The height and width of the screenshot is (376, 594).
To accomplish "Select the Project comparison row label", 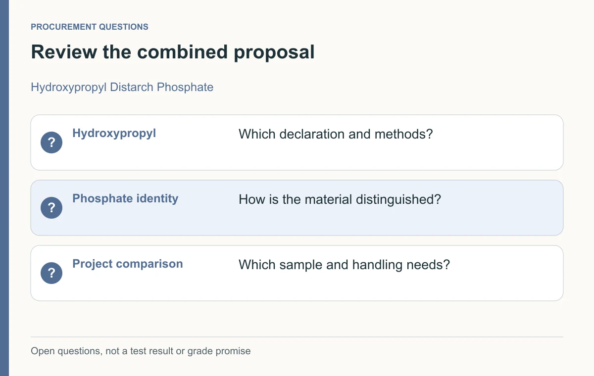I will click(x=128, y=264).
